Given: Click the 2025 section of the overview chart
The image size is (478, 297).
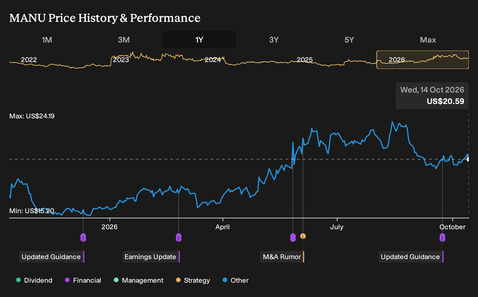Looking at the screenshot, I should (305, 60).
